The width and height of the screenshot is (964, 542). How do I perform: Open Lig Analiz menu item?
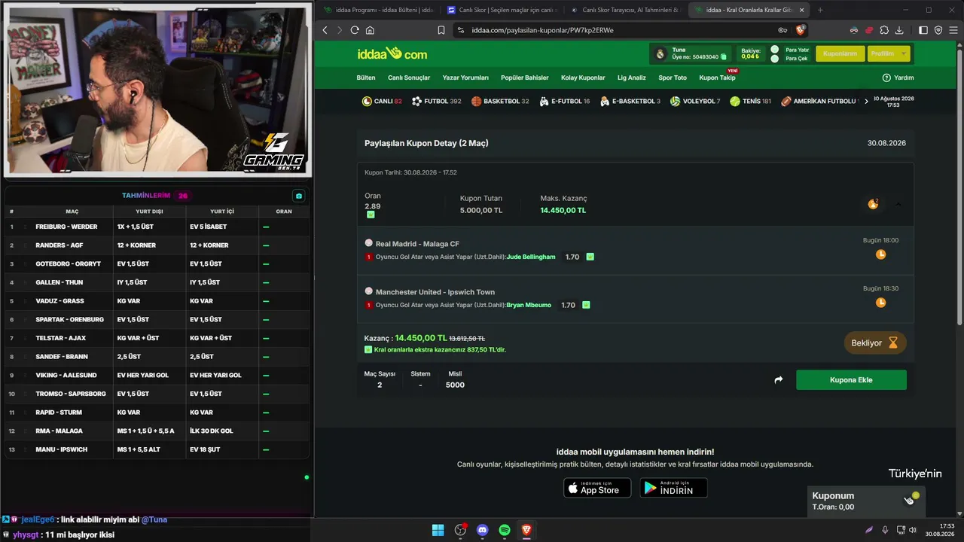tap(632, 78)
